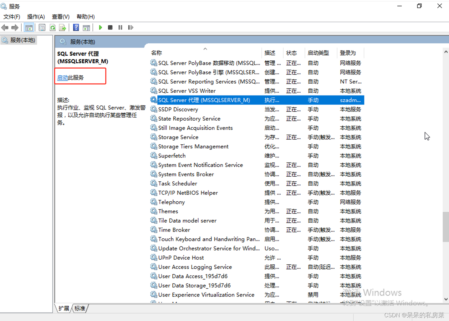Image resolution: width=449 pixels, height=321 pixels.
Task: Click the Restart Service icon
Action: (131, 28)
